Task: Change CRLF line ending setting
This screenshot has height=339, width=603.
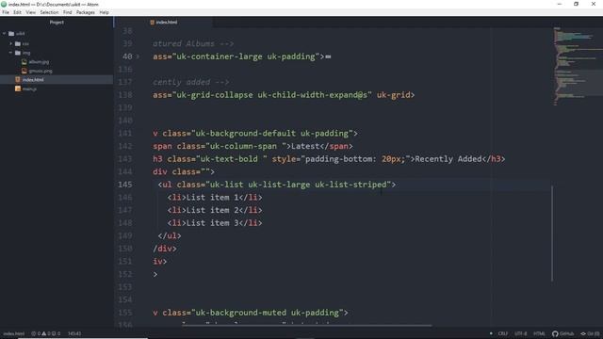Action: click(502, 333)
